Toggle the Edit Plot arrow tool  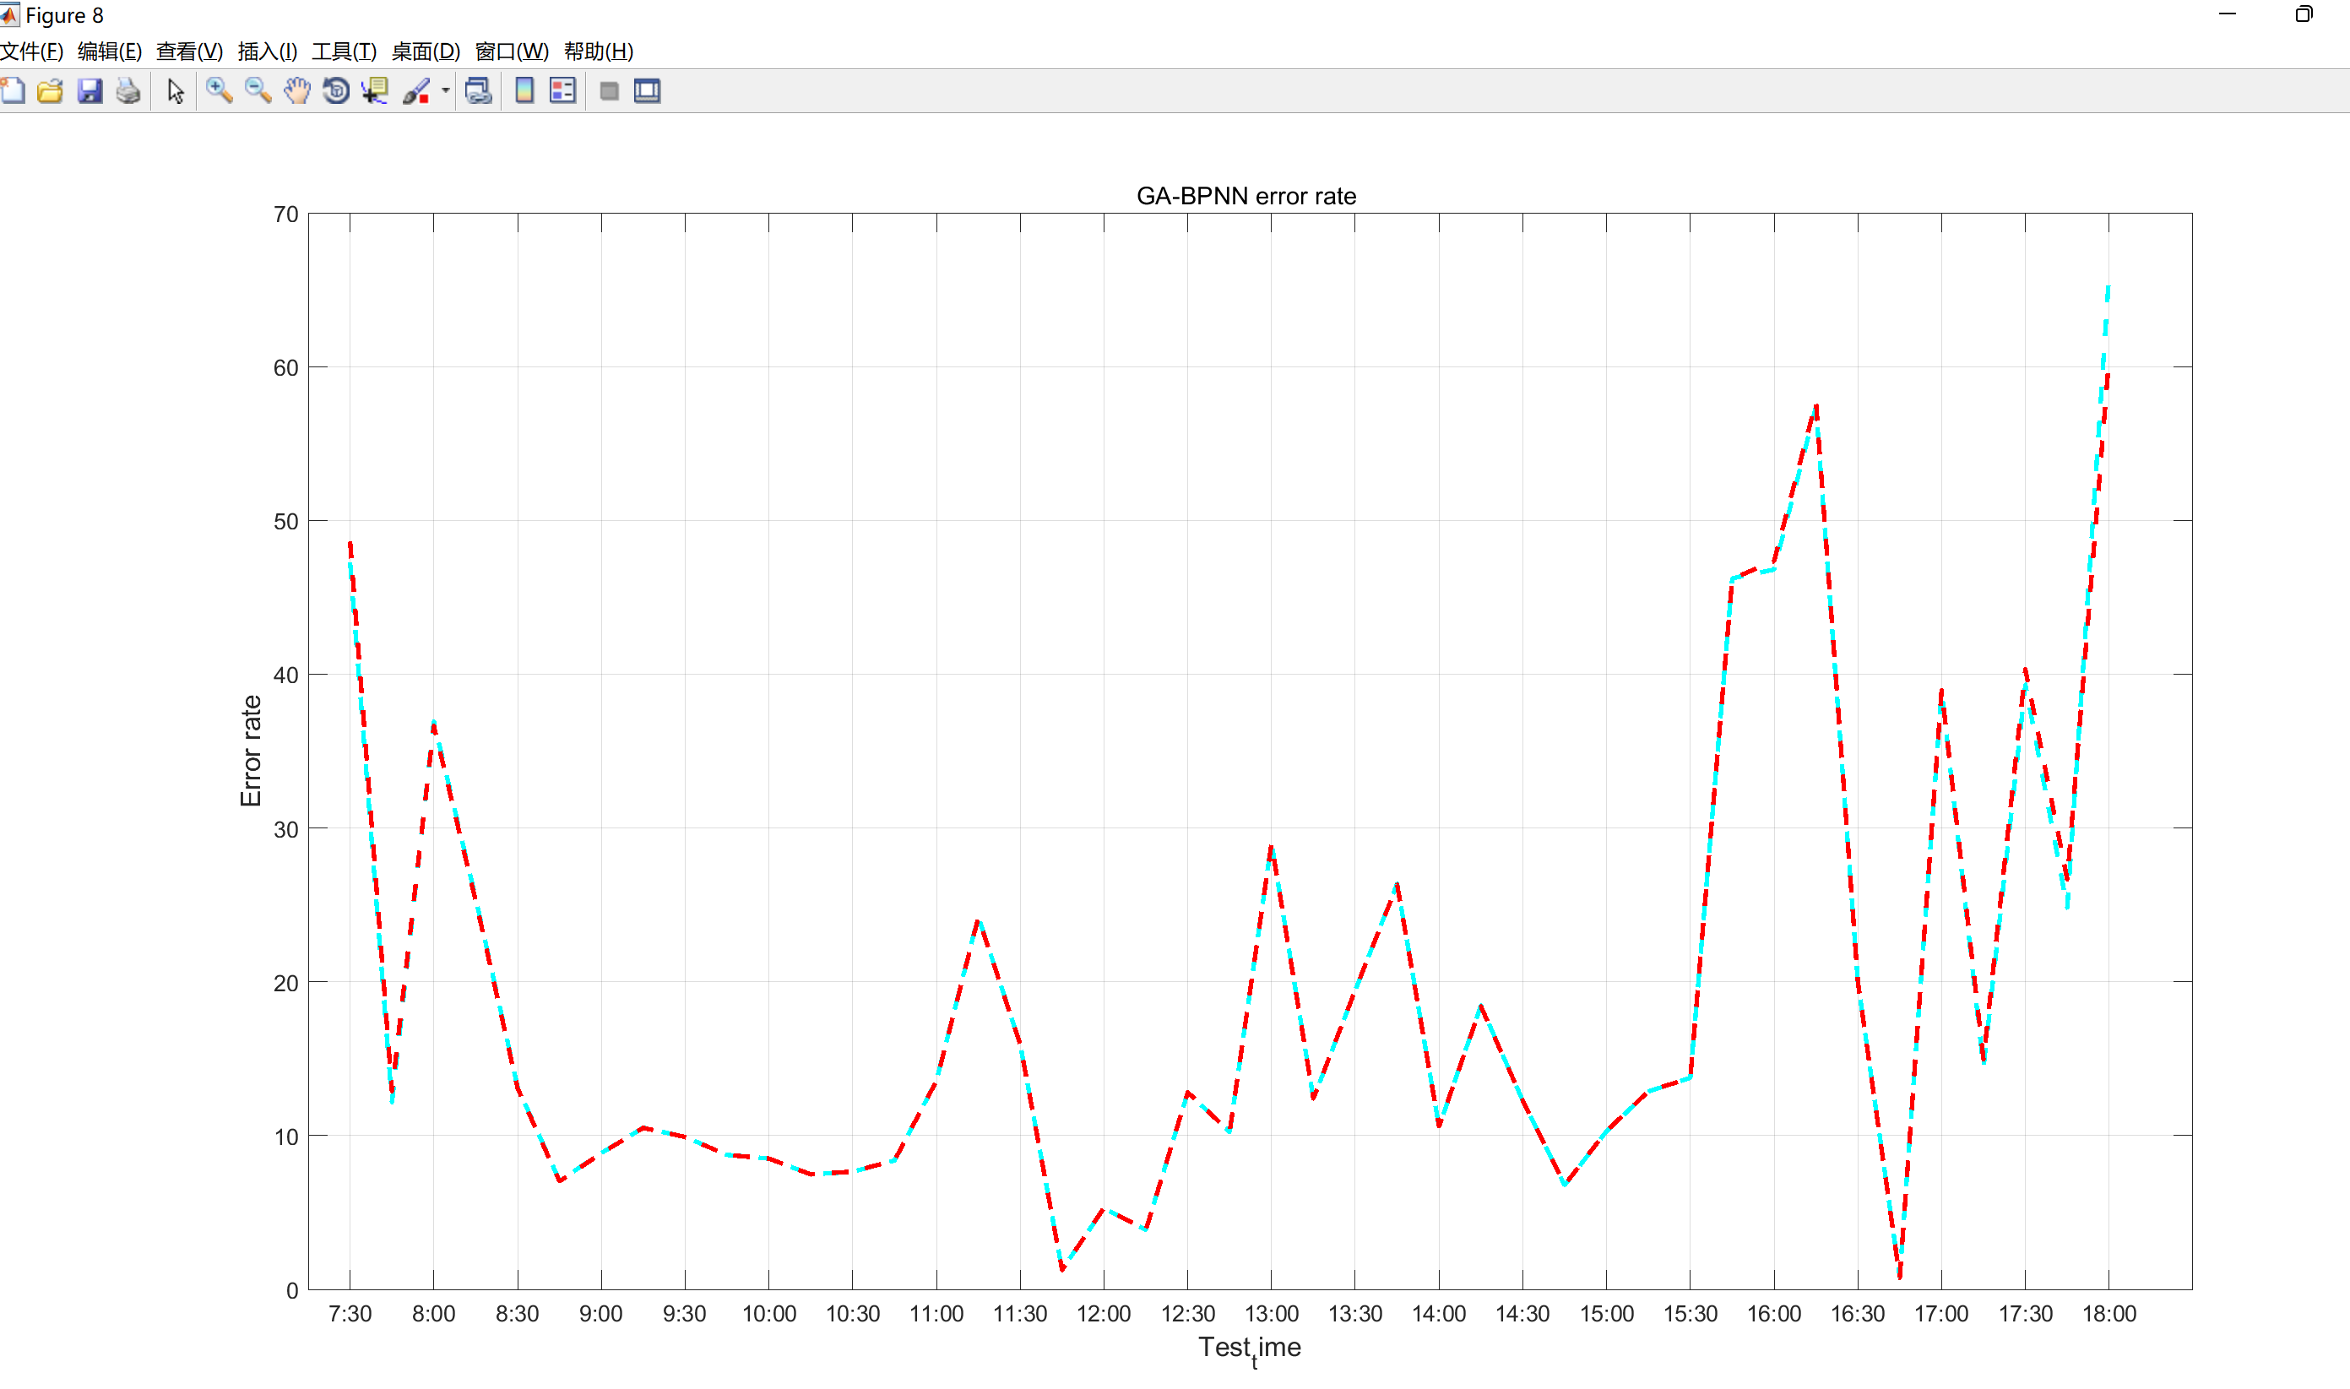[x=175, y=91]
